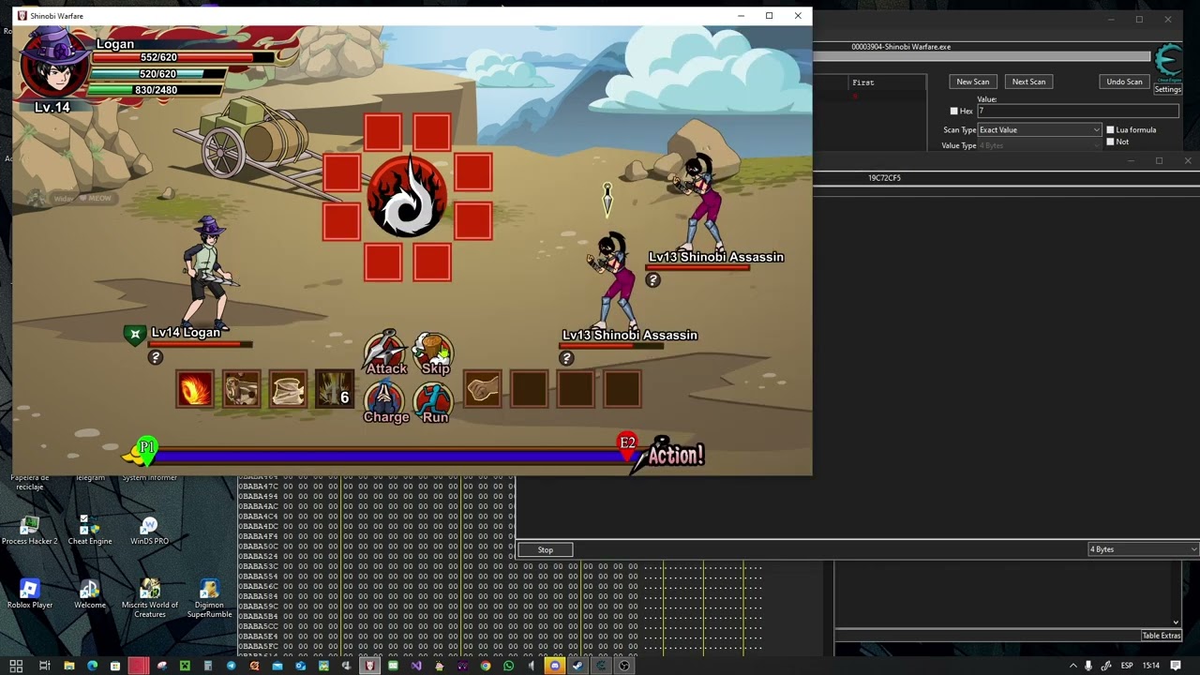Use the fire ring skill
The width and height of the screenshot is (1200, 675).
(195, 390)
